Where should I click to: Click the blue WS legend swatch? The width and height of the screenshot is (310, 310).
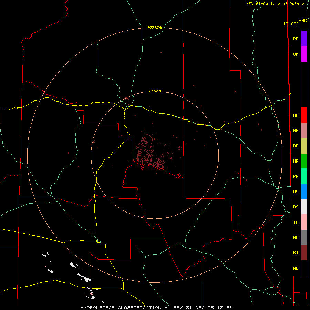coord(304,192)
